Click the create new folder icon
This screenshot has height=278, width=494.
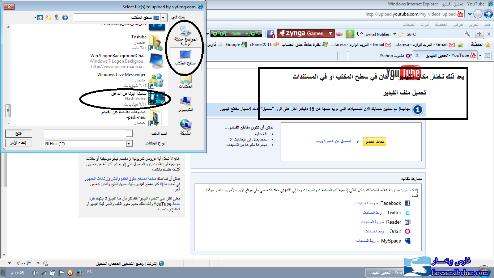(x=48, y=17)
